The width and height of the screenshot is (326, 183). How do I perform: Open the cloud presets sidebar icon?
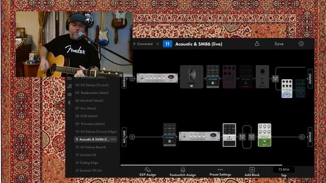[x=69, y=78]
